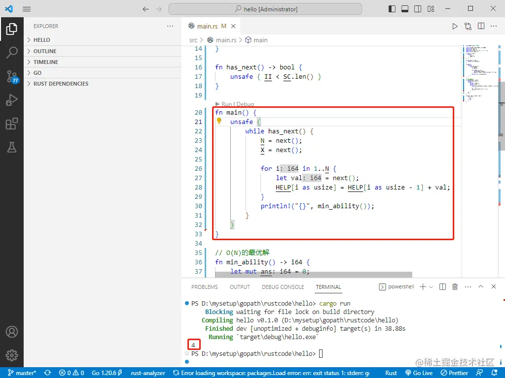Click the editor horizontal scrollbar
Viewport: 505px width, 378px height.
point(313,275)
